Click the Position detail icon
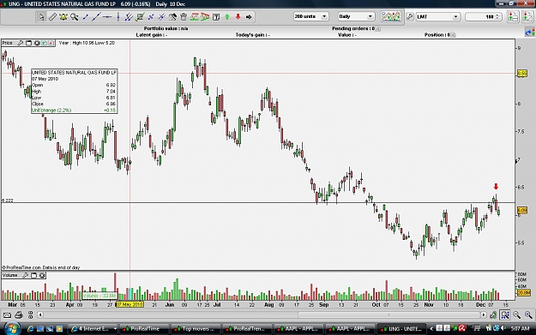 point(454,35)
